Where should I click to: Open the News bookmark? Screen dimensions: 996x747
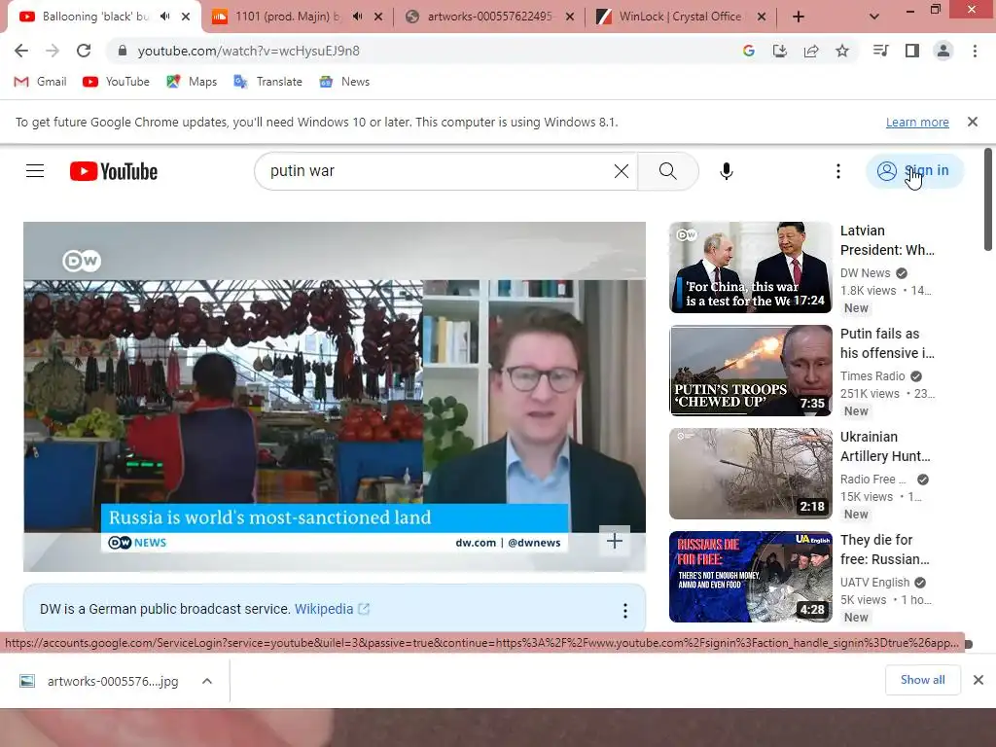coord(344,82)
